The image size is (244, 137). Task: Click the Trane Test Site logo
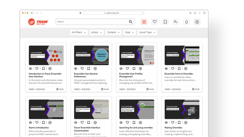click(38, 22)
